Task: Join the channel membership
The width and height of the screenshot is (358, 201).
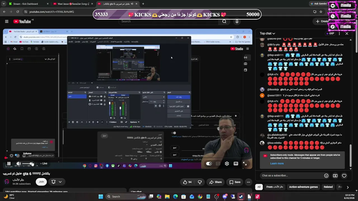Action: point(41,182)
